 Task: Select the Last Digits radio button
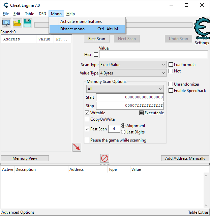[x=123, y=132]
